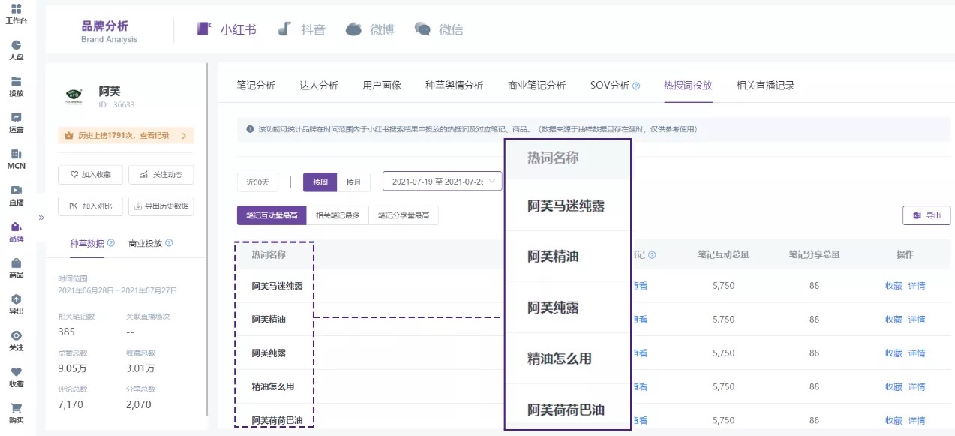Click 详情 in 阿芙精油 row
Viewport: 955px width, 436px height.
(917, 320)
